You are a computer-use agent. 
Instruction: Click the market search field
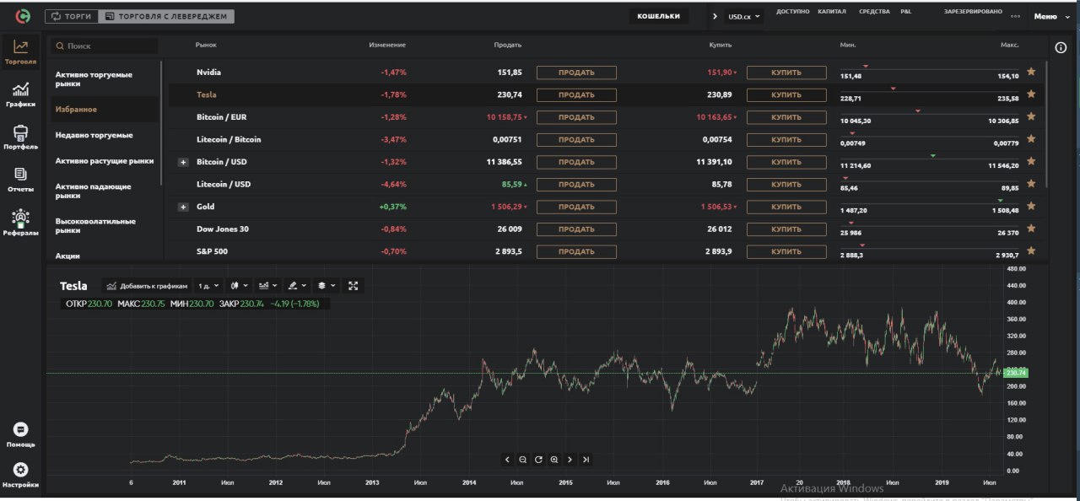coord(104,46)
